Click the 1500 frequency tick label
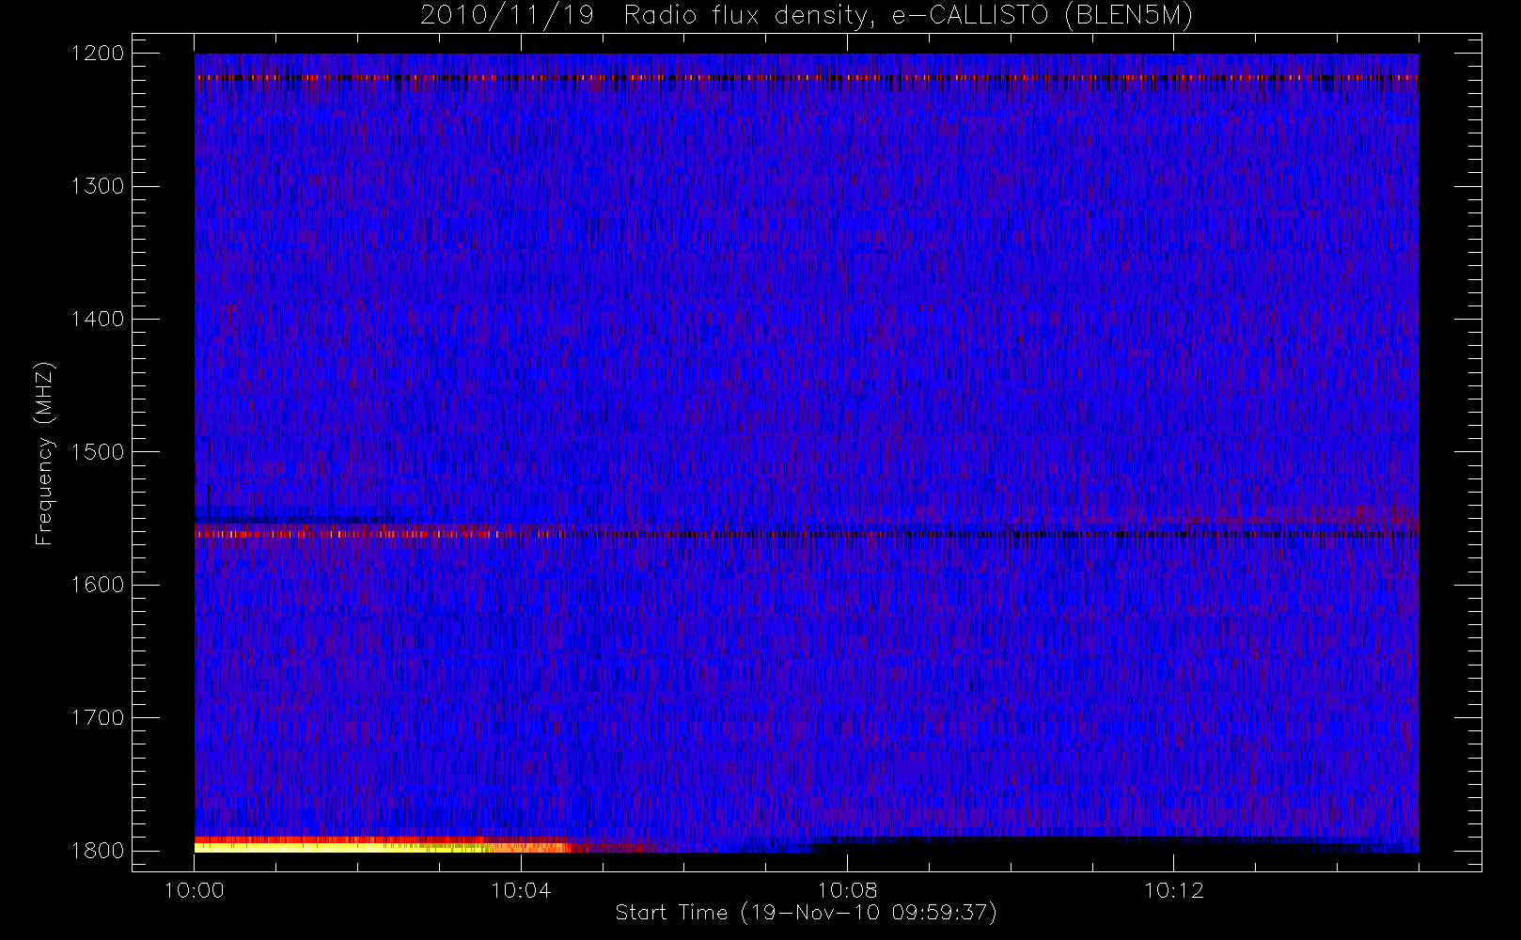1521x940 pixels. (x=98, y=452)
